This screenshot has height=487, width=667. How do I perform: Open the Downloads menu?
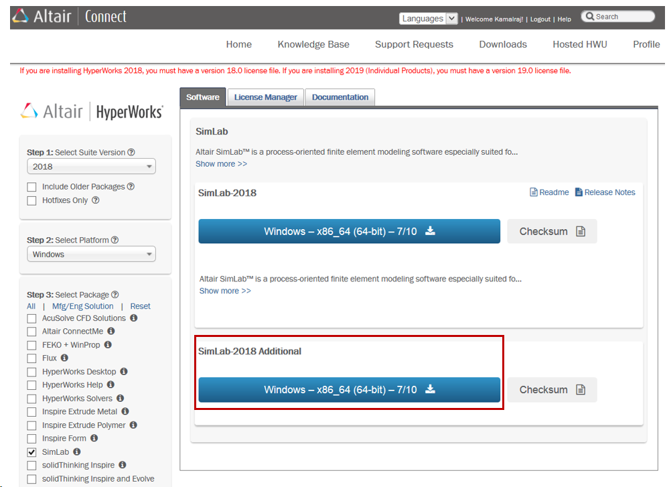point(503,44)
